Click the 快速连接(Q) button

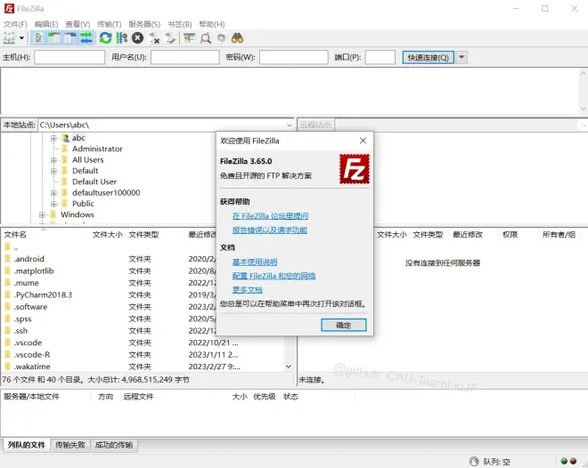tap(428, 57)
